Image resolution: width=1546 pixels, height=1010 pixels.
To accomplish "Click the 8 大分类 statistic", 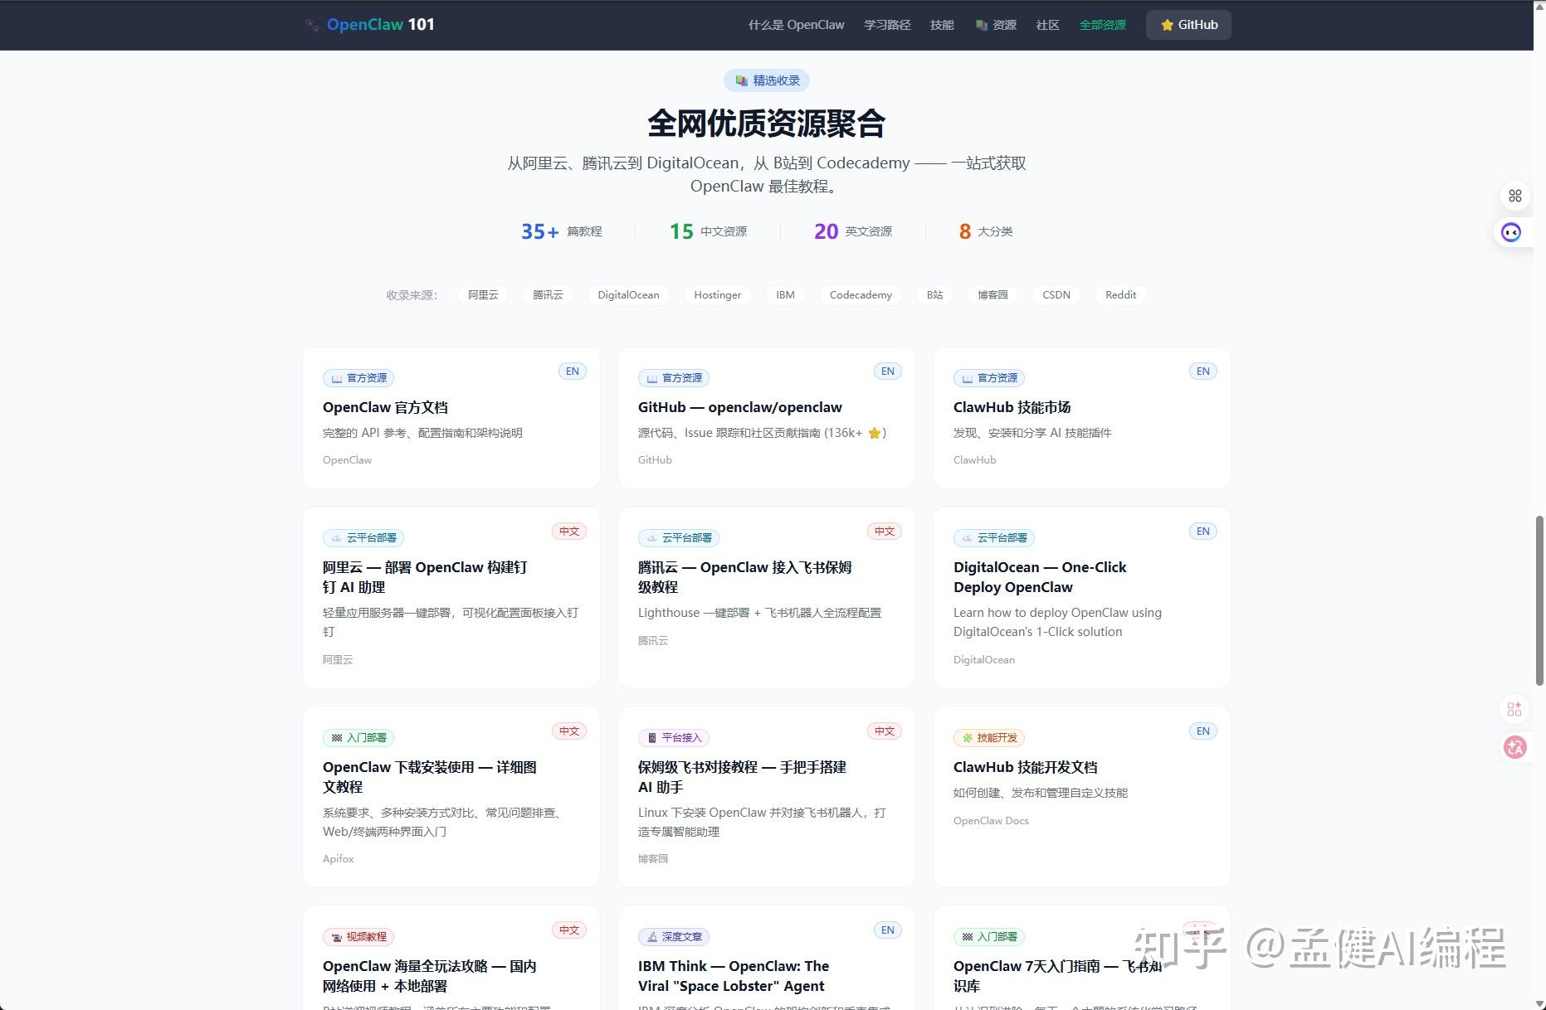I will [x=986, y=231].
